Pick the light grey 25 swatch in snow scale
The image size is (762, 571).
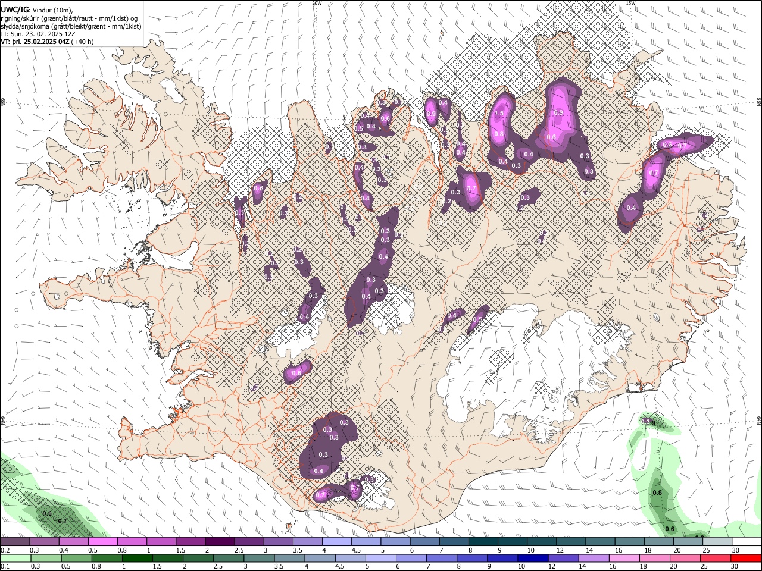[717, 542]
